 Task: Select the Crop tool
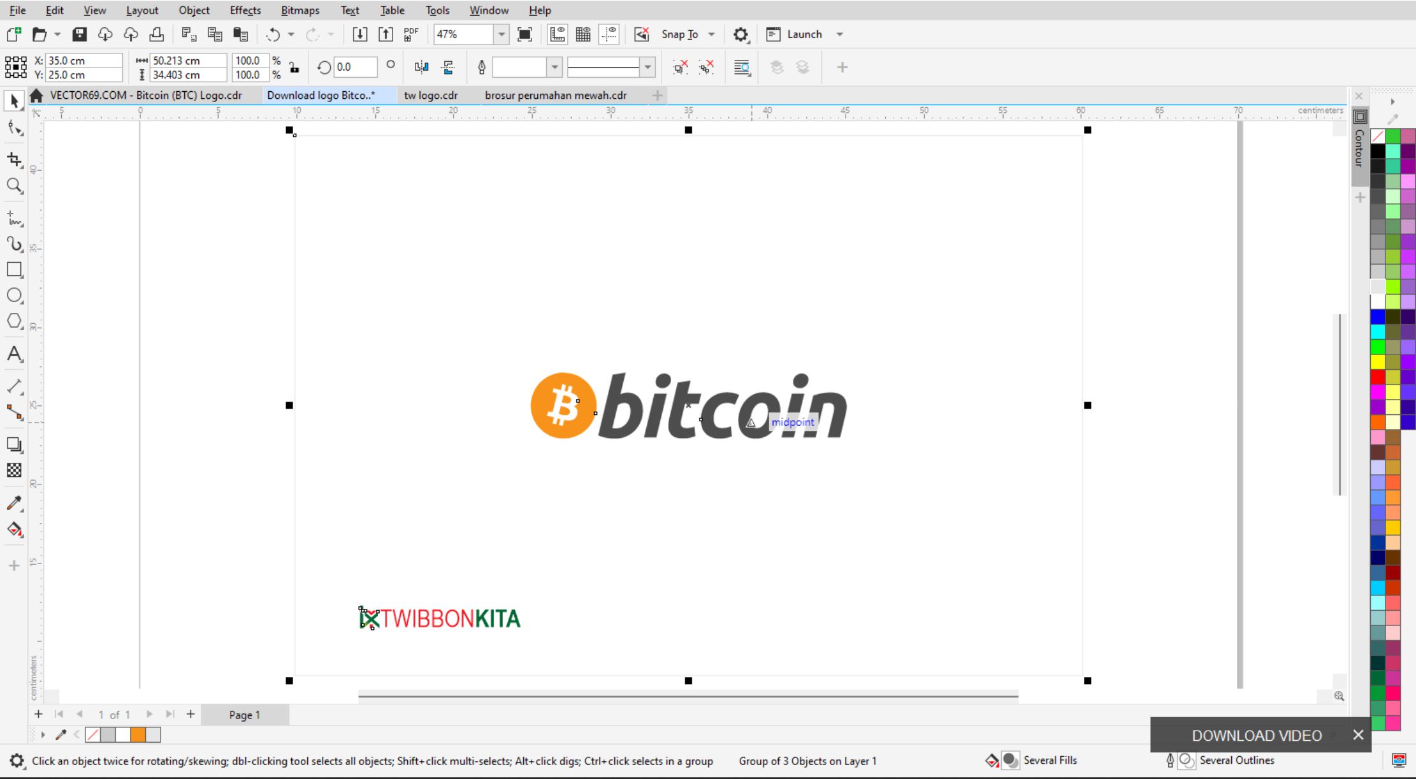pyautogui.click(x=14, y=159)
